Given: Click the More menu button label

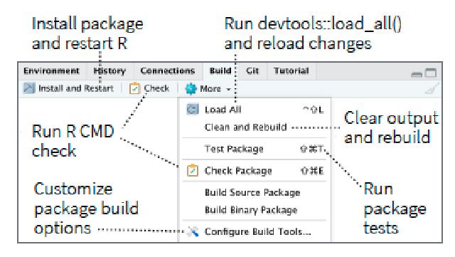Looking at the screenshot, I should click(x=210, y=89).
